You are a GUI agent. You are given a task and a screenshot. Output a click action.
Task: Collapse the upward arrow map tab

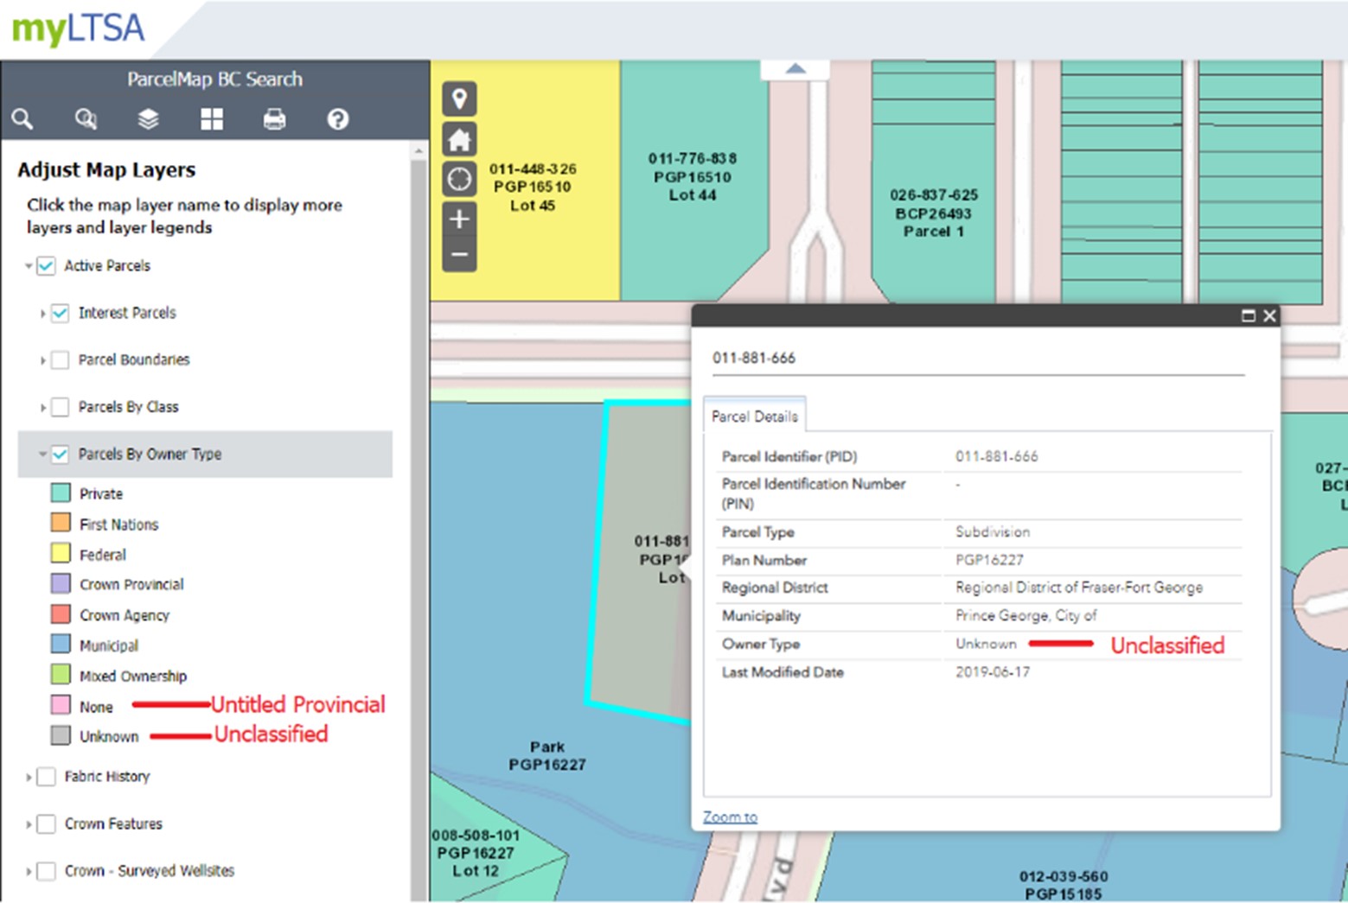tap(795, 69)
